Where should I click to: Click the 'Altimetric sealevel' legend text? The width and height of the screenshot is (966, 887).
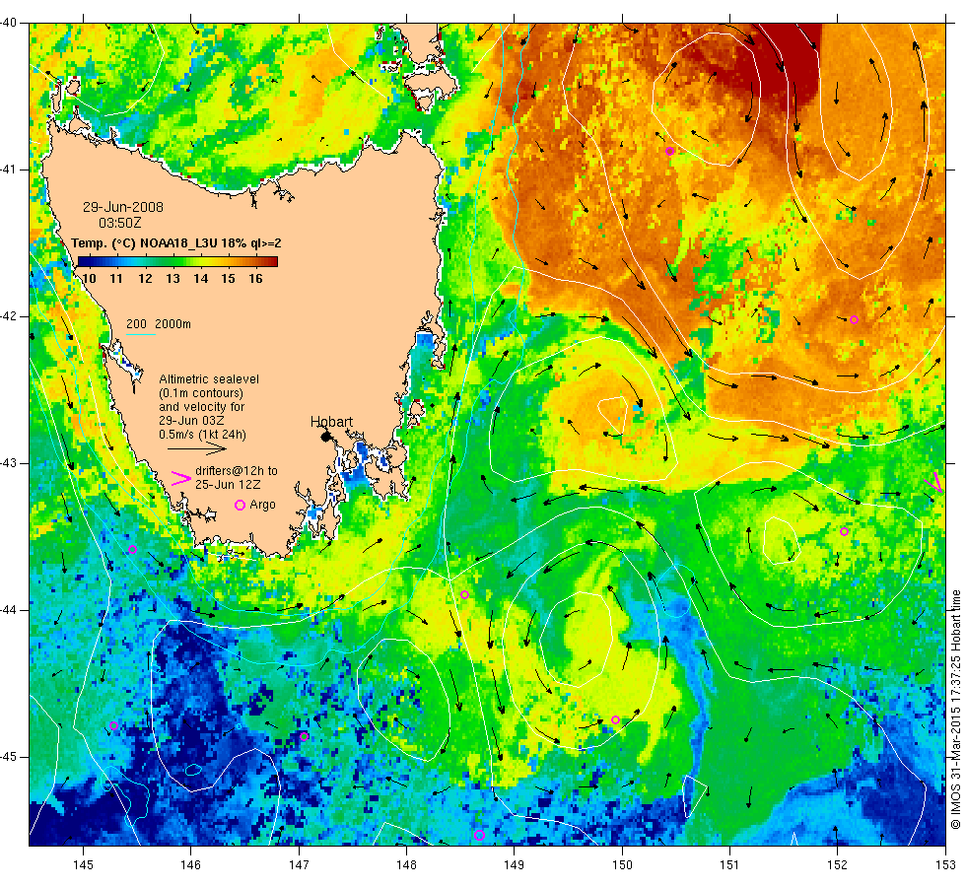tap(209, 378)
